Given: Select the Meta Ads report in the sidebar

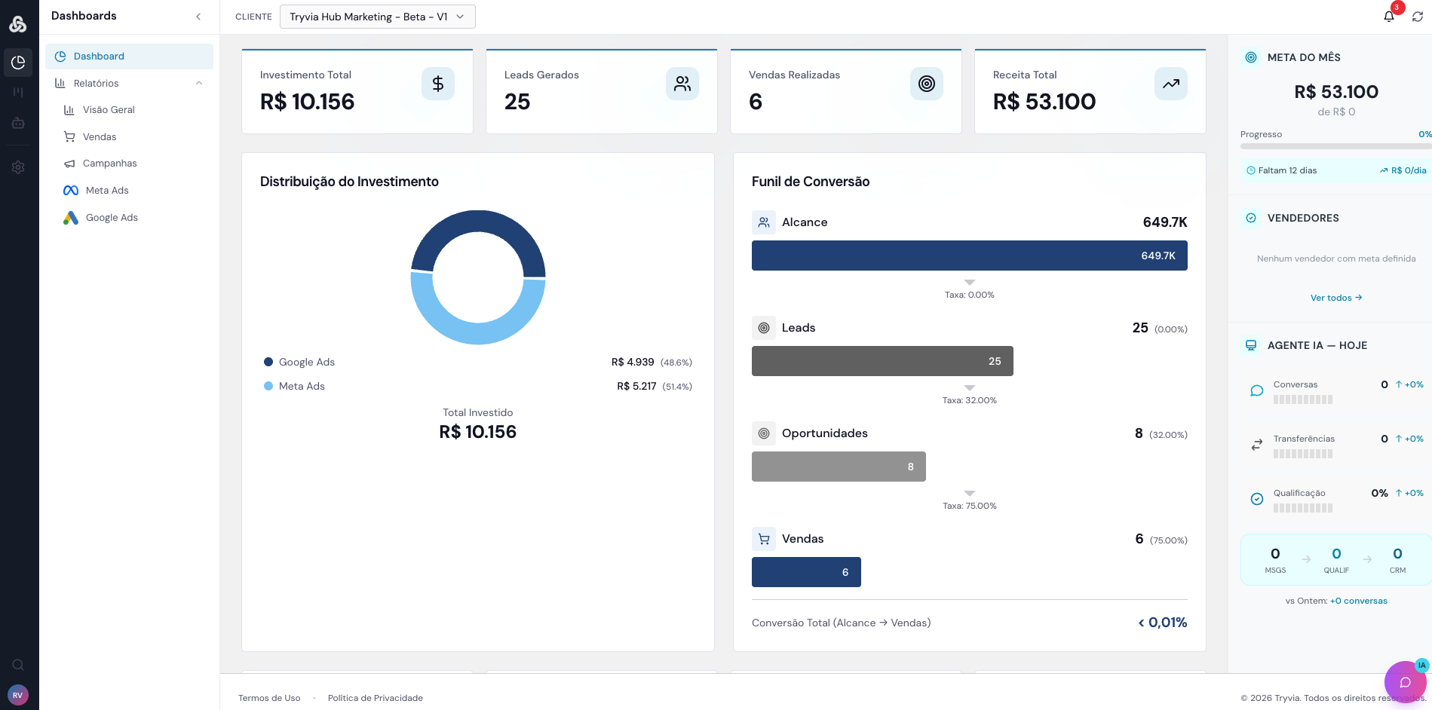Looking at the screenshot, I should [106, 190].
